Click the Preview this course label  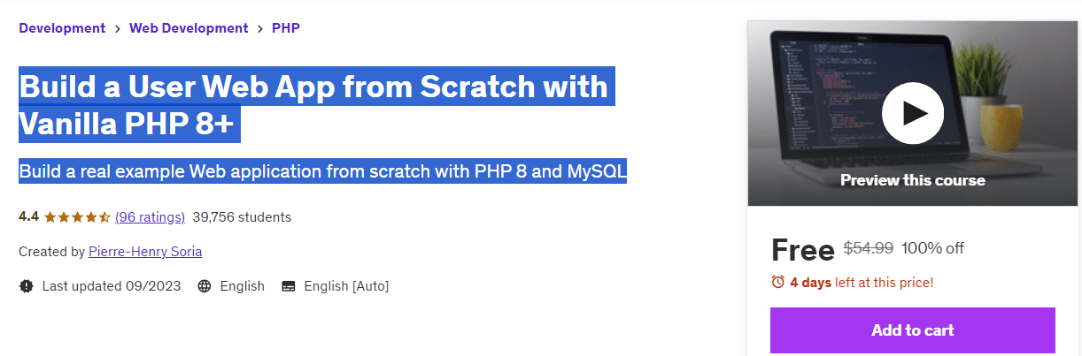coord(912,180)
